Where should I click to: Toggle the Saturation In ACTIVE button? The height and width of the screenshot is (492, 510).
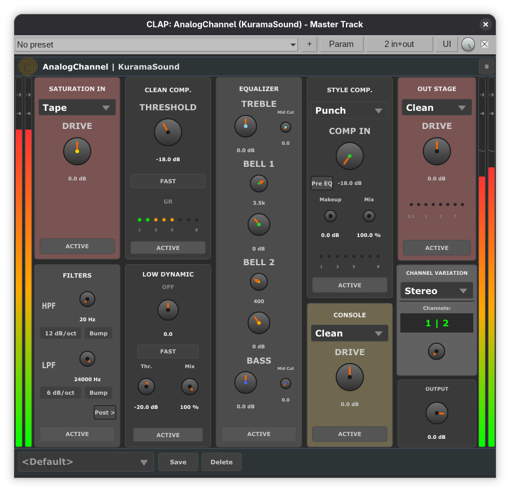tap(77, 247)
